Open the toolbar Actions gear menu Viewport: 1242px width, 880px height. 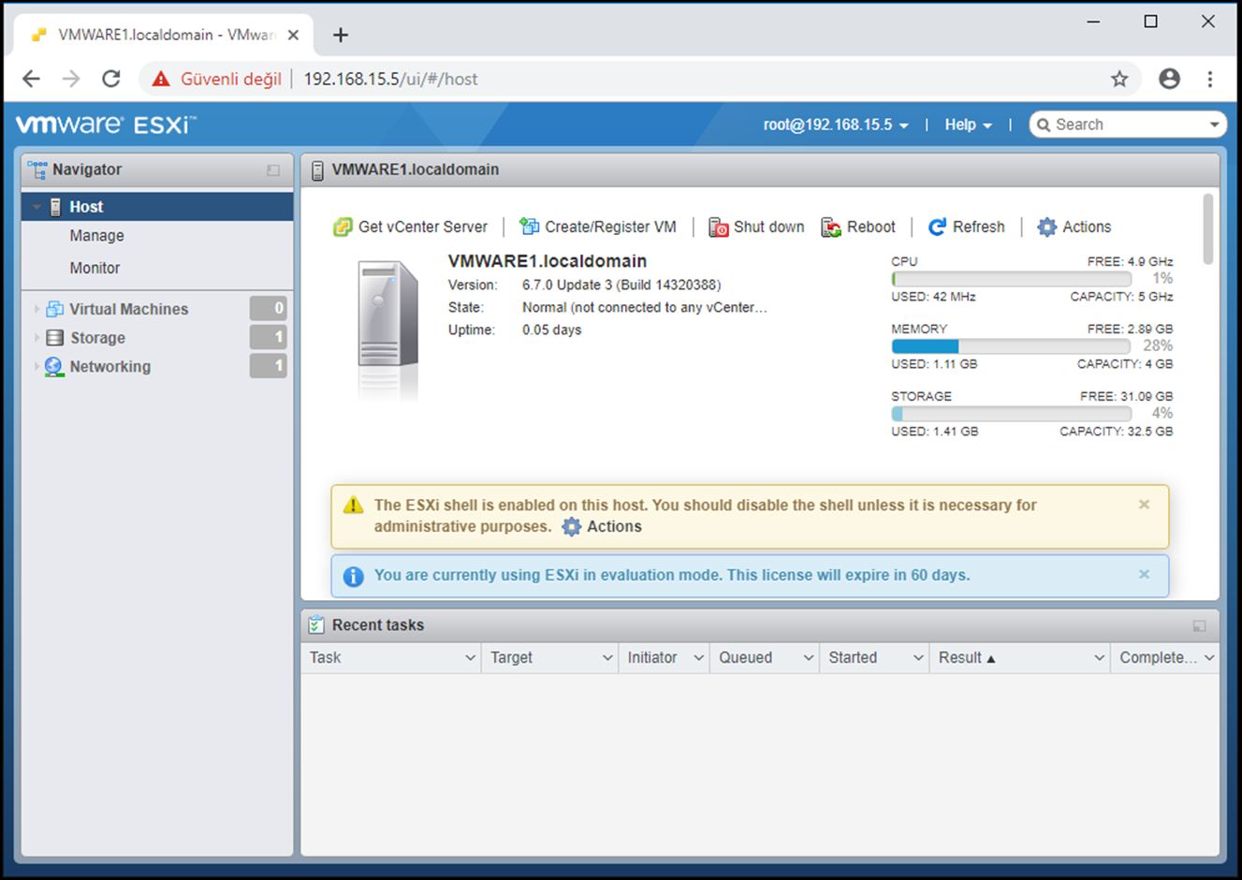pyautogui.click(x=1074, y=227)
